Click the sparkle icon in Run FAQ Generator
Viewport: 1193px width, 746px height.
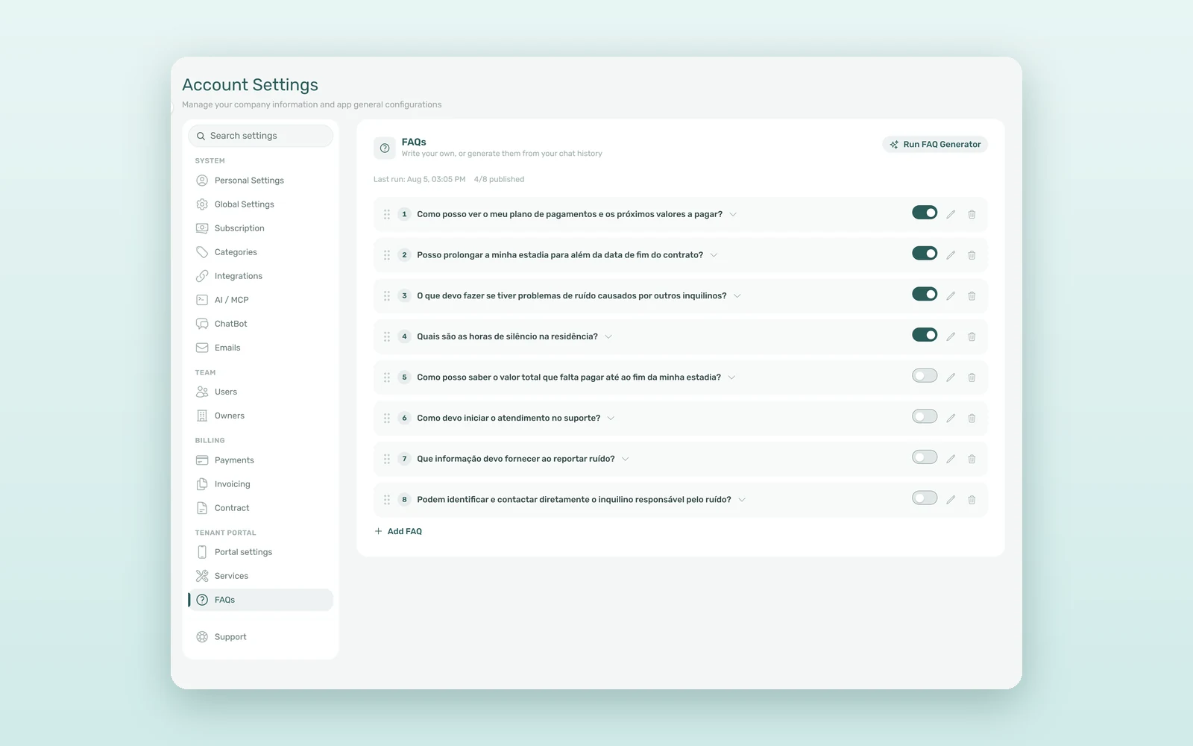[894, 145]
